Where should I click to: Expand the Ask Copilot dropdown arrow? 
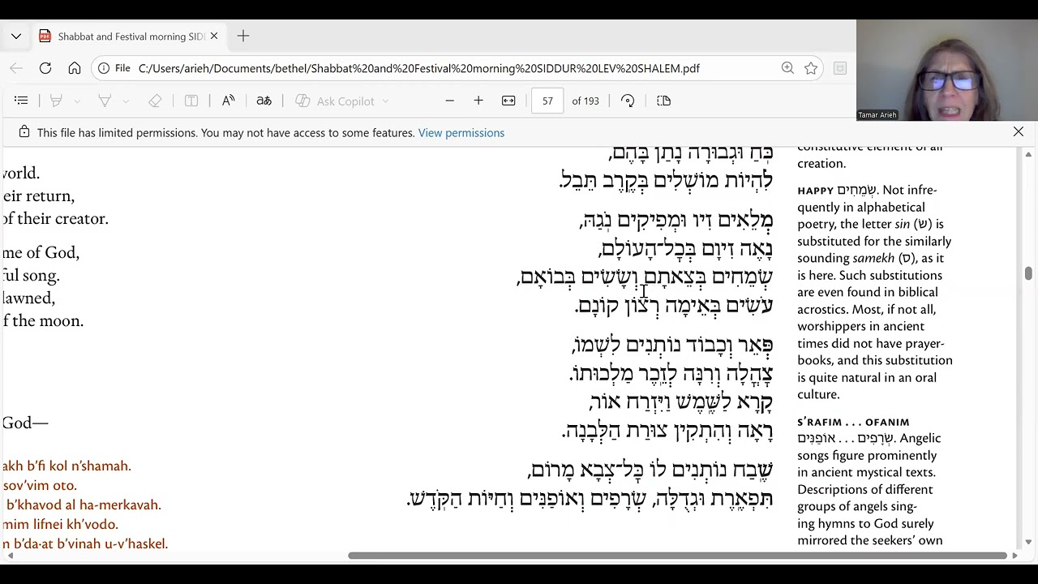(x=385, y=101)
